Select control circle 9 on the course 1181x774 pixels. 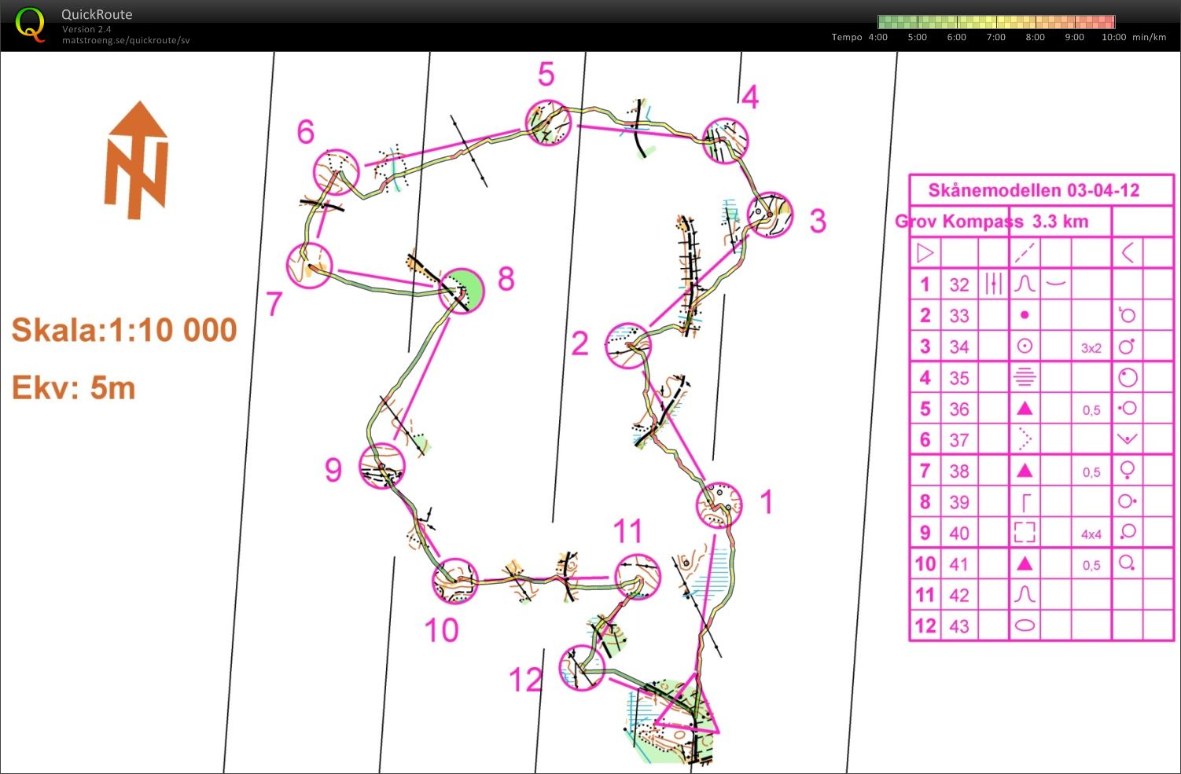[382, 467]
